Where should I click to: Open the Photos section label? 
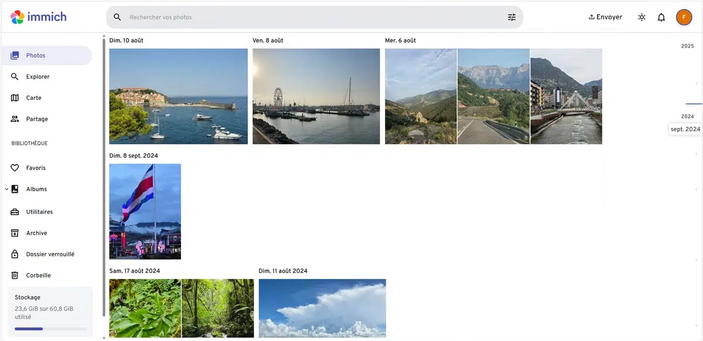(36, 56)
